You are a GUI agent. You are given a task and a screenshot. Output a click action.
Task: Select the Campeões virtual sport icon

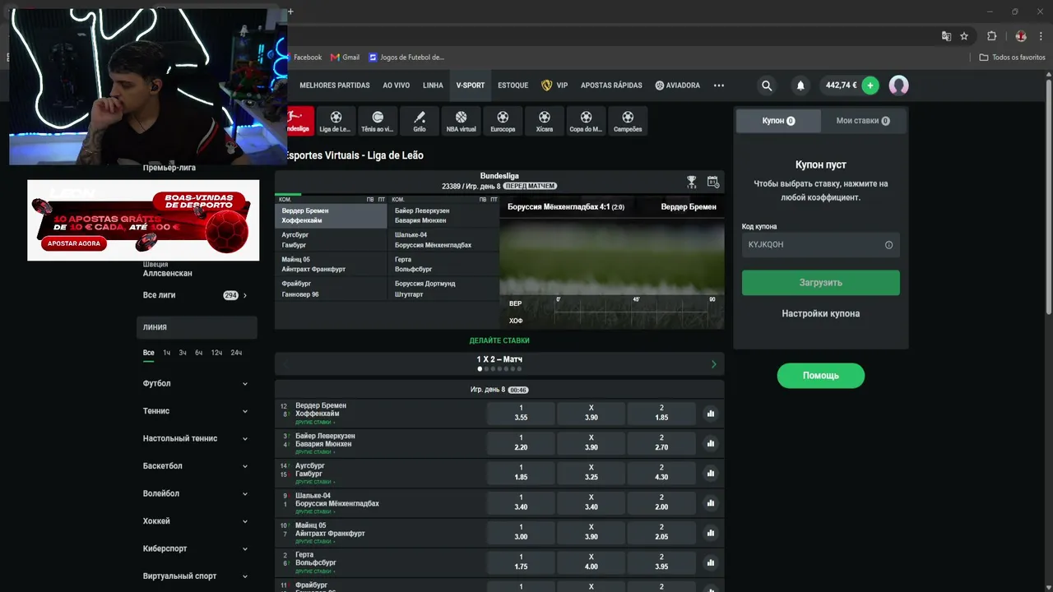coord(628,120)
